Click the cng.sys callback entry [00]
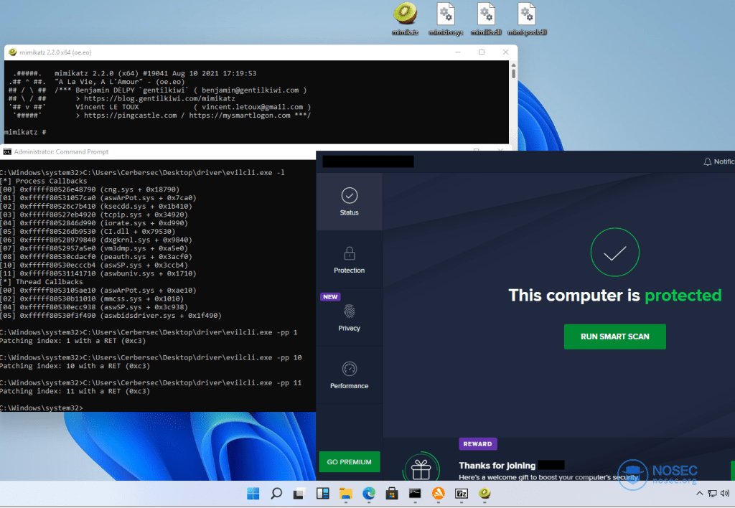The image size is (735, 508). pyautogui.click(x=90, y=189)
